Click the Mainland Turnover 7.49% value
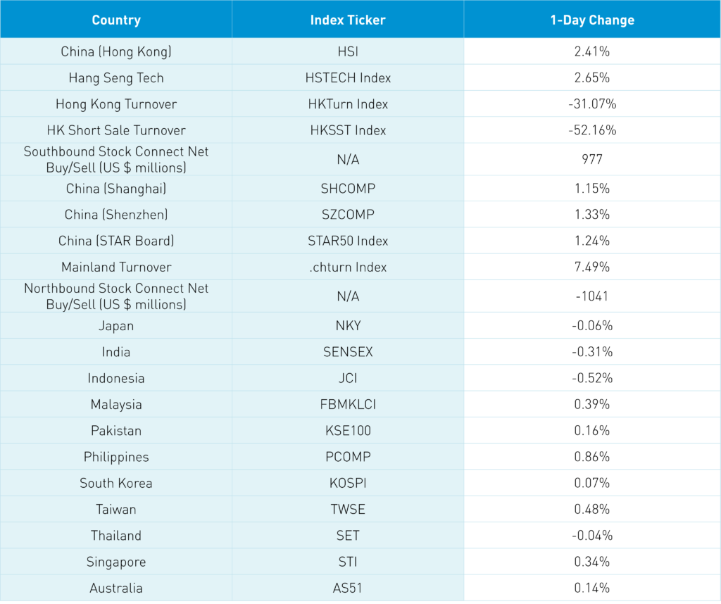 click(x=592, y=267)
